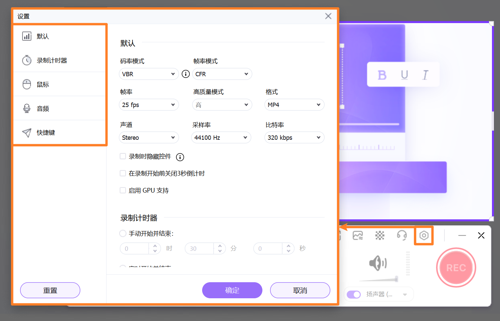500x321 pixels.
Task: Expand the 采样率 44100 Hz dropdown
Action: [221, 137]
